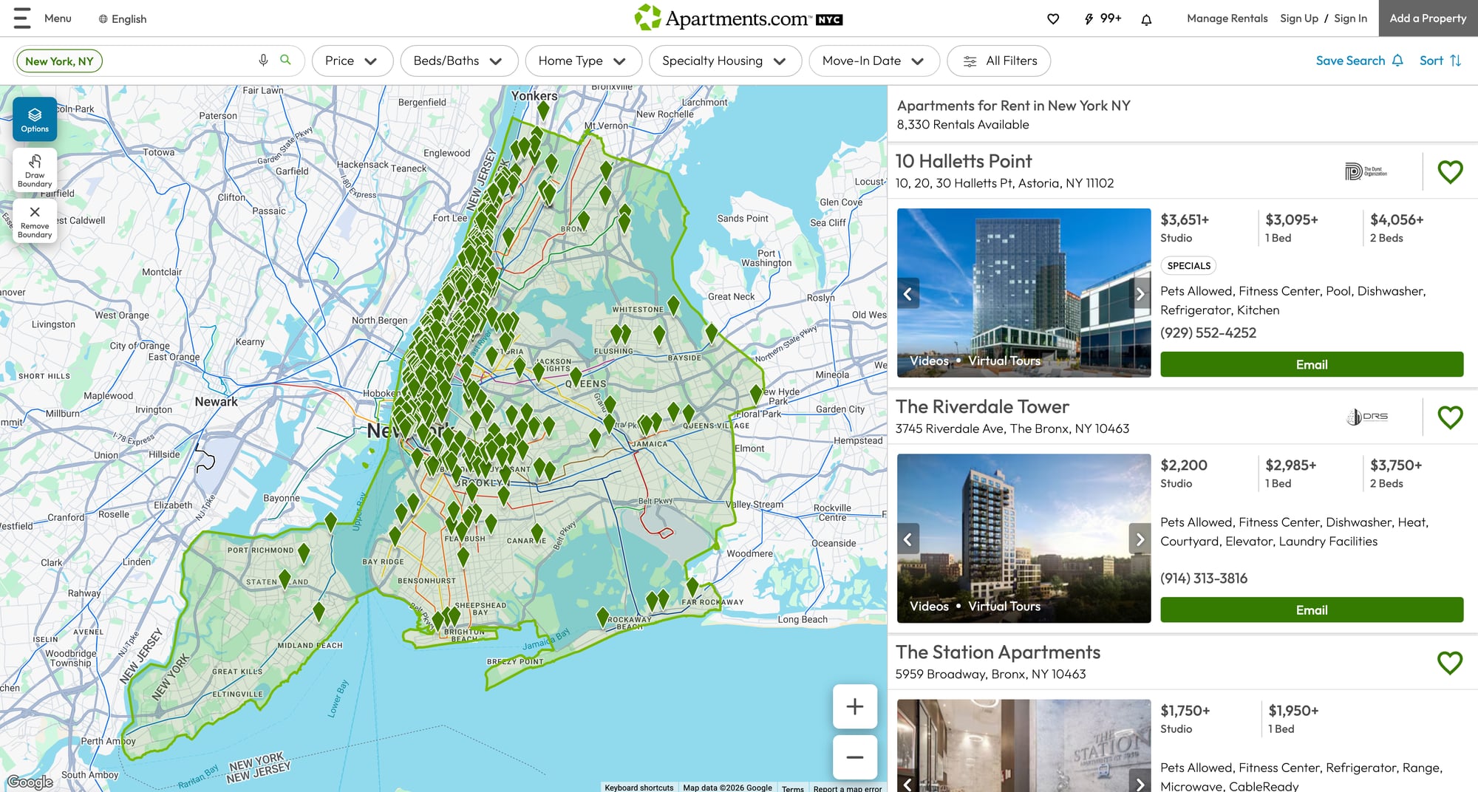This screenshot has height=792, width=1478.
Task: Click Save Search link
Action: click(1358, 61)
